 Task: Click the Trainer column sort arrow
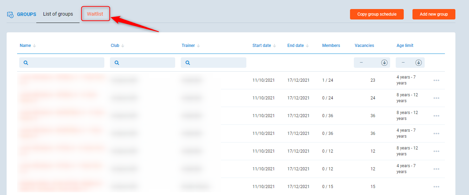199,46
